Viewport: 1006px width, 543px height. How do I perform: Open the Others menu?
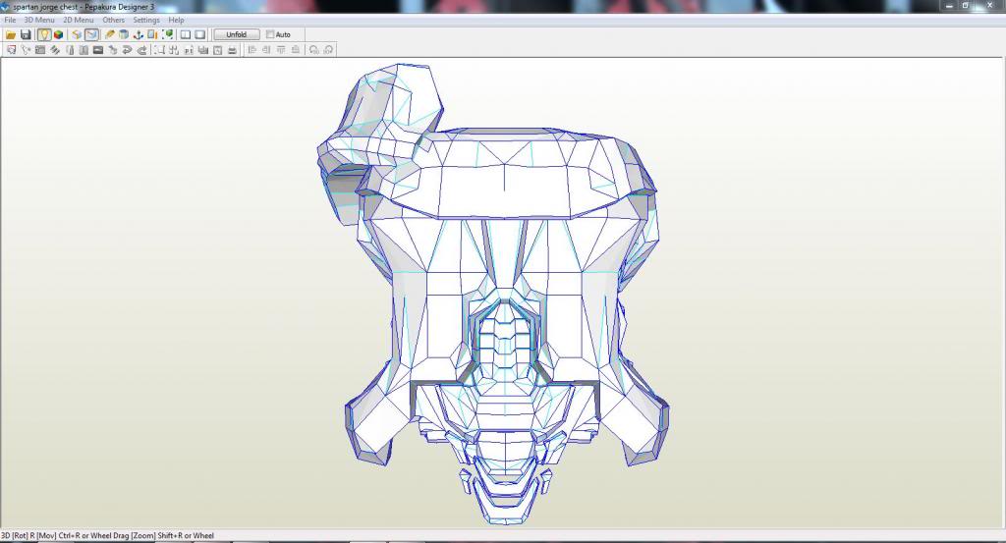(114, 20)
